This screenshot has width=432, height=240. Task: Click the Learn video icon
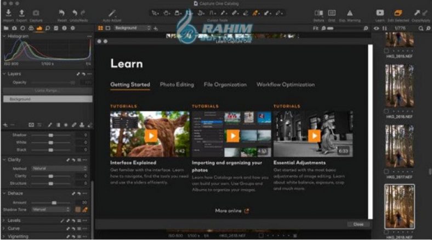coord(380,13)
